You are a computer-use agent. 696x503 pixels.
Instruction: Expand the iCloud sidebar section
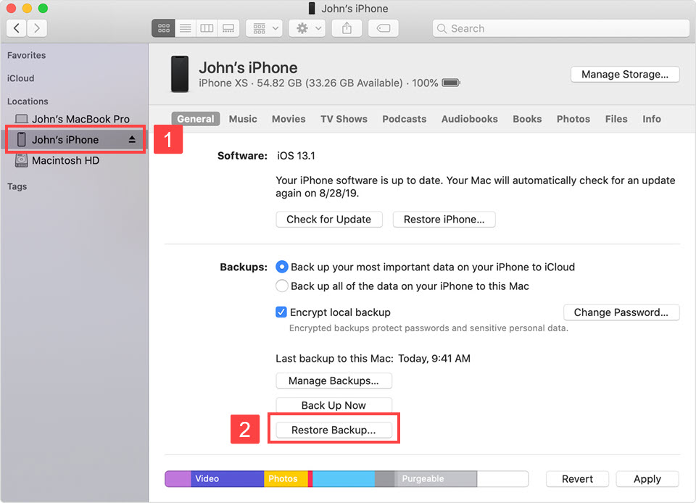coord(20,78)
